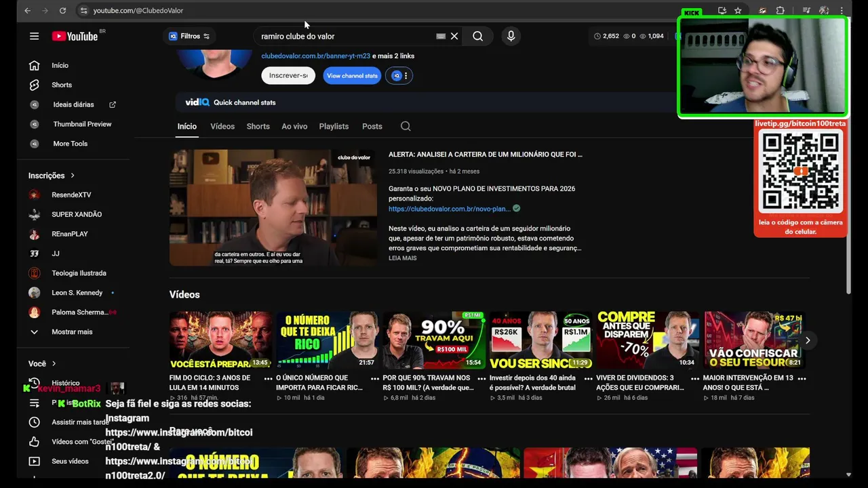Open ALERTA: ANALISEI A CARTEIRA video title
This screenshot has height=488, width=868.
486,155
